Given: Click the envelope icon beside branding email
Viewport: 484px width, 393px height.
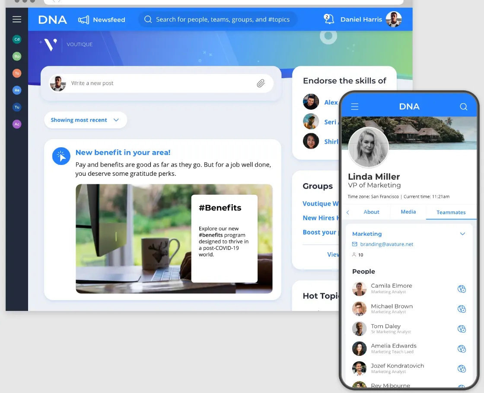Looking at the screenshot, I should (x=355, y=244).
